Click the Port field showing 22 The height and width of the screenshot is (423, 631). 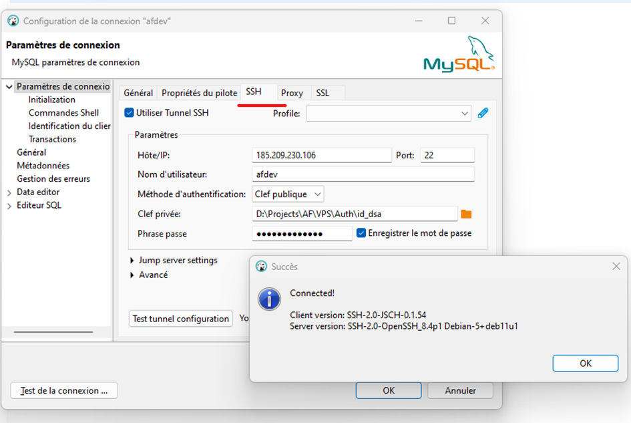coord(447,155)
